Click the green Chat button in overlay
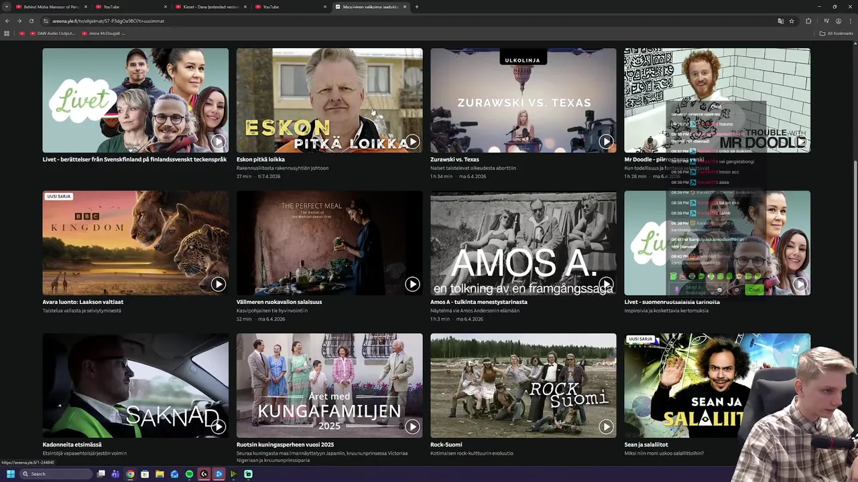This screenshot has height=482, width=858. coord(754,290)
